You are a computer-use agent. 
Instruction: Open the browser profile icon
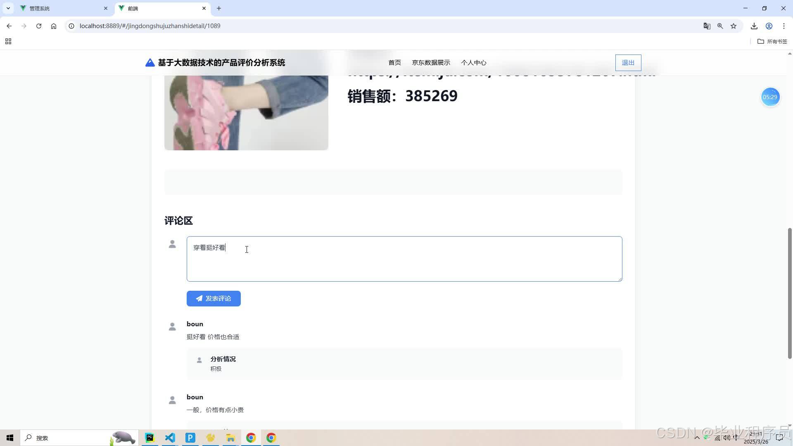pos(769,26)
